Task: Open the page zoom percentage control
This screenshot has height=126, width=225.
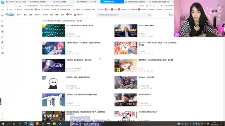Action: (x=141, y=6)
